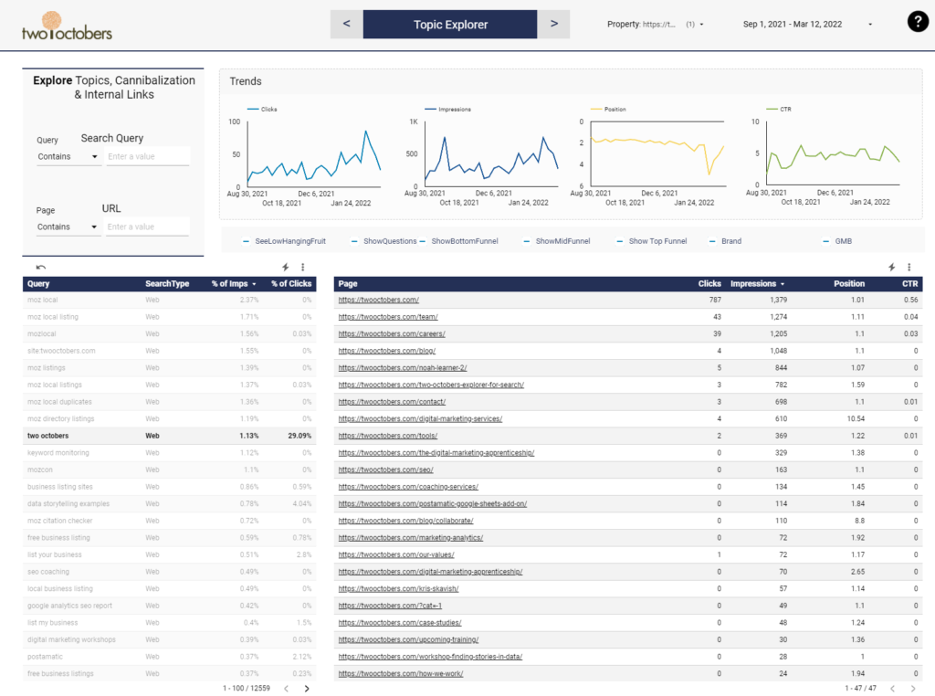Viewport: 935px width, 696px height.
Task: Open three-dot menu above Query table
Action: (303, 268)
